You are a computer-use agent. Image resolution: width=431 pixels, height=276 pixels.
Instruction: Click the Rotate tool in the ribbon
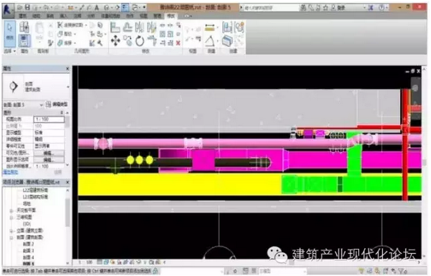coord(140,40)
